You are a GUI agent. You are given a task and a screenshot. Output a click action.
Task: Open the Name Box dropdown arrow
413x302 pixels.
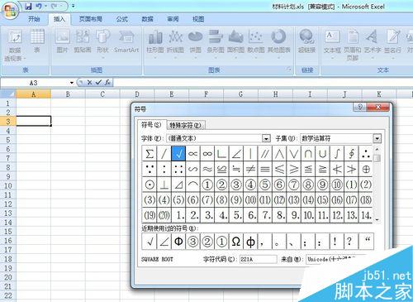click(x=72, y=83)
